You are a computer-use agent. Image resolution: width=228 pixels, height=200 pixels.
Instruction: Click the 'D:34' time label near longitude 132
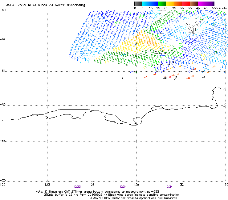169,187
